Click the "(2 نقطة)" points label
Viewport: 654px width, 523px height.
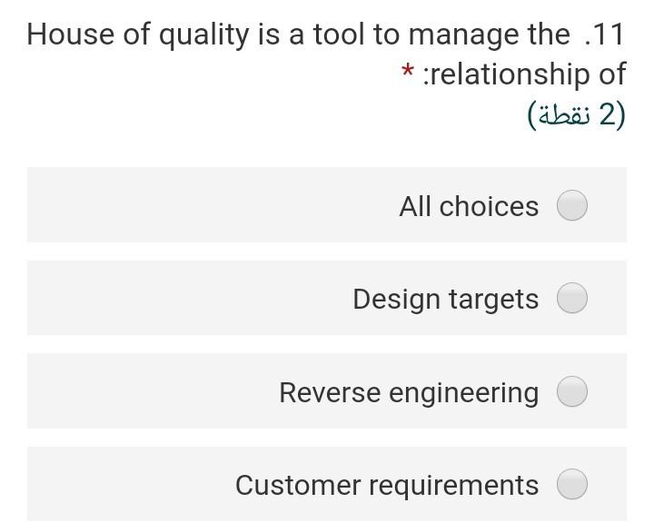tap(576, 114)
